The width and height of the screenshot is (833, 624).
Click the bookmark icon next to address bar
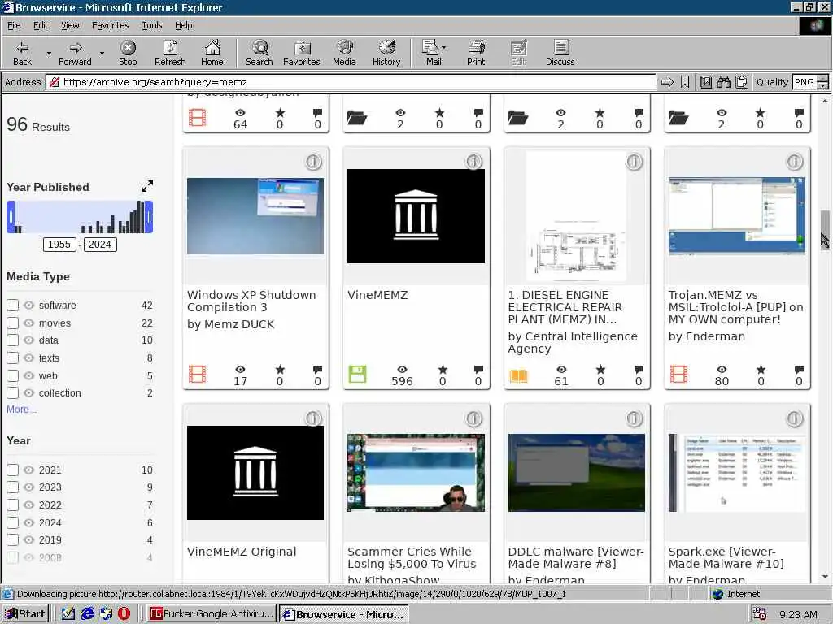click(x=685, y=82)
